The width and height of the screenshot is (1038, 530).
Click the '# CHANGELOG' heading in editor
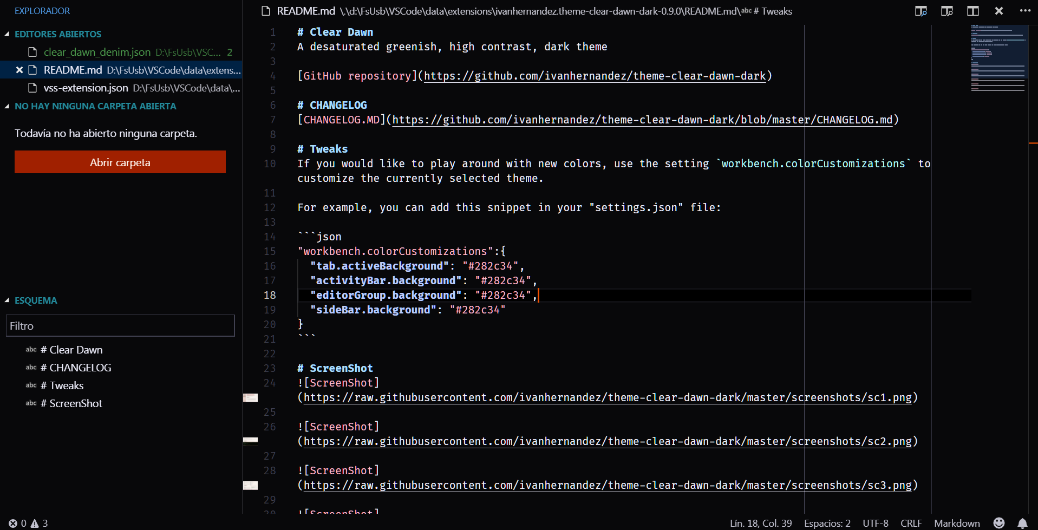click(x=332, y=105)
